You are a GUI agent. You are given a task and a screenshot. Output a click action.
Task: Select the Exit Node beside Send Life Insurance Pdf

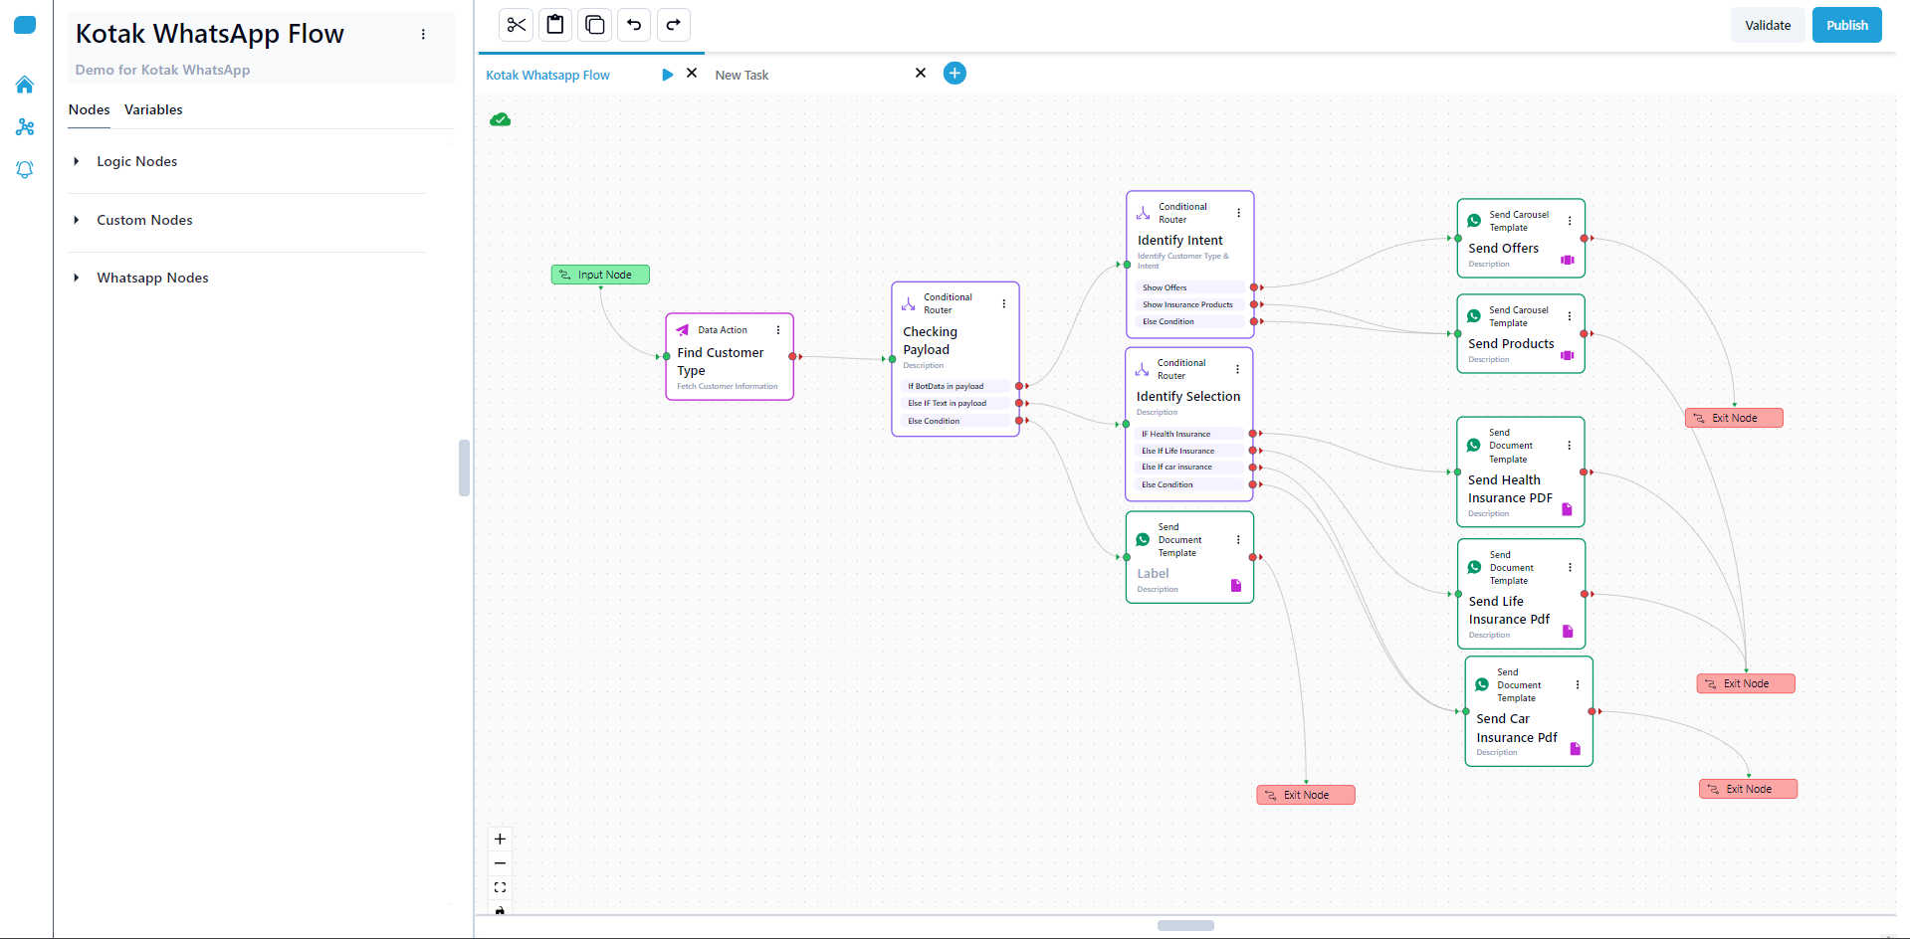pyautogui.click(x=1746, y=683)
